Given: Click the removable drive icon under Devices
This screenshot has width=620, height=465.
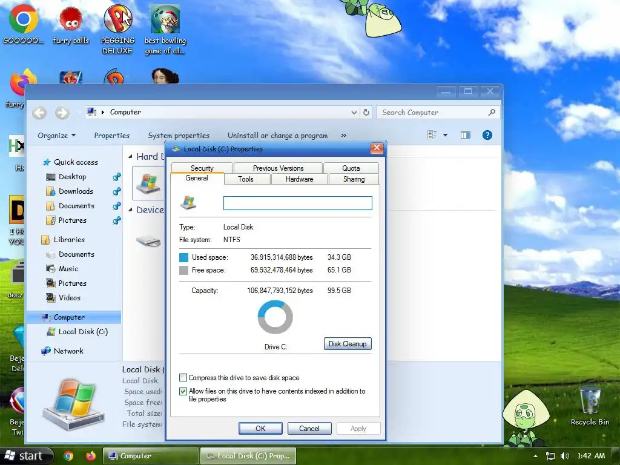Looking at the screenshot, I should coord(148,240).
